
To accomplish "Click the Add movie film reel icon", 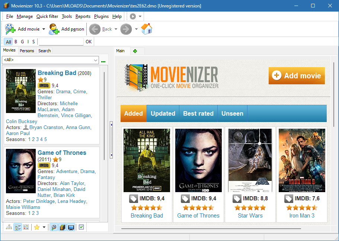I will point(10,29).
